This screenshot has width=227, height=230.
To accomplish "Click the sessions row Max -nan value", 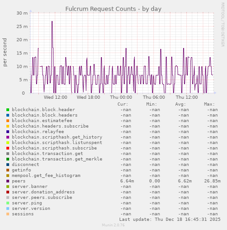I will click(212, 214).
